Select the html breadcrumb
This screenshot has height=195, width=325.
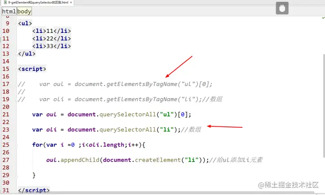[x=9, y=11]
